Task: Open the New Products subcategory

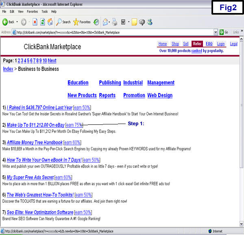Action: click(x=82, y=95)
